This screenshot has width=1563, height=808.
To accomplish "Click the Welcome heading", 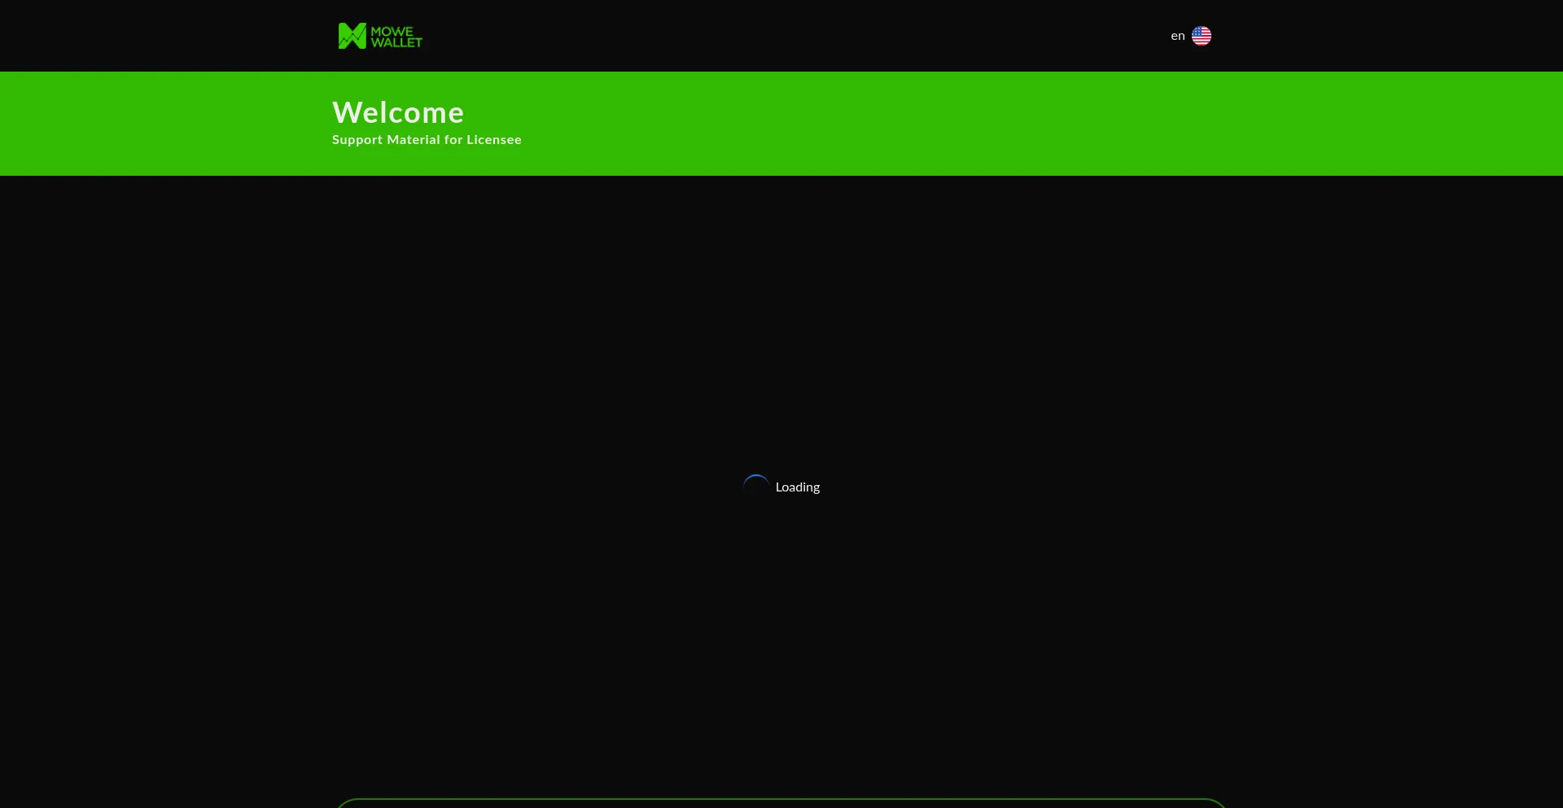I will tap(398, 112).
